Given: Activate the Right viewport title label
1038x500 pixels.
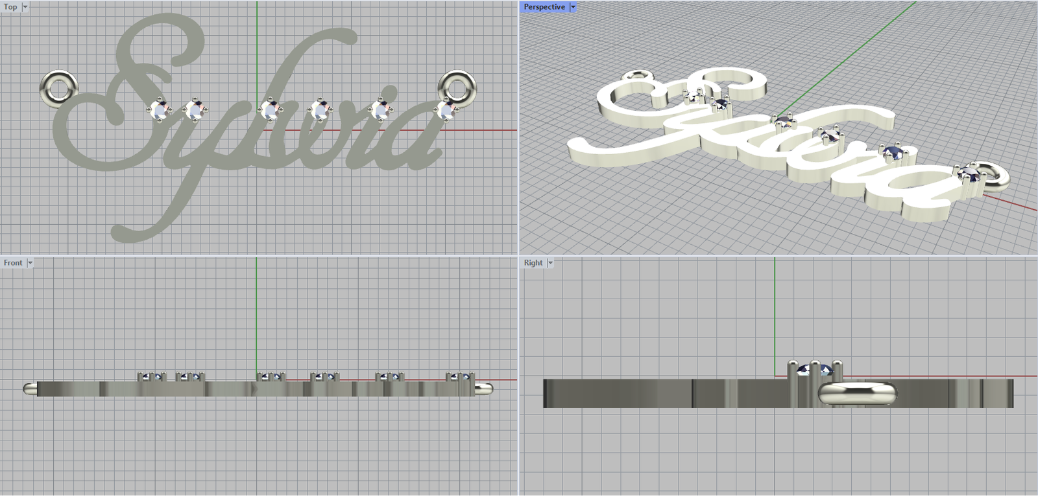Looking at the screenshot, I should pyautogui.click(x=533, y=263).
